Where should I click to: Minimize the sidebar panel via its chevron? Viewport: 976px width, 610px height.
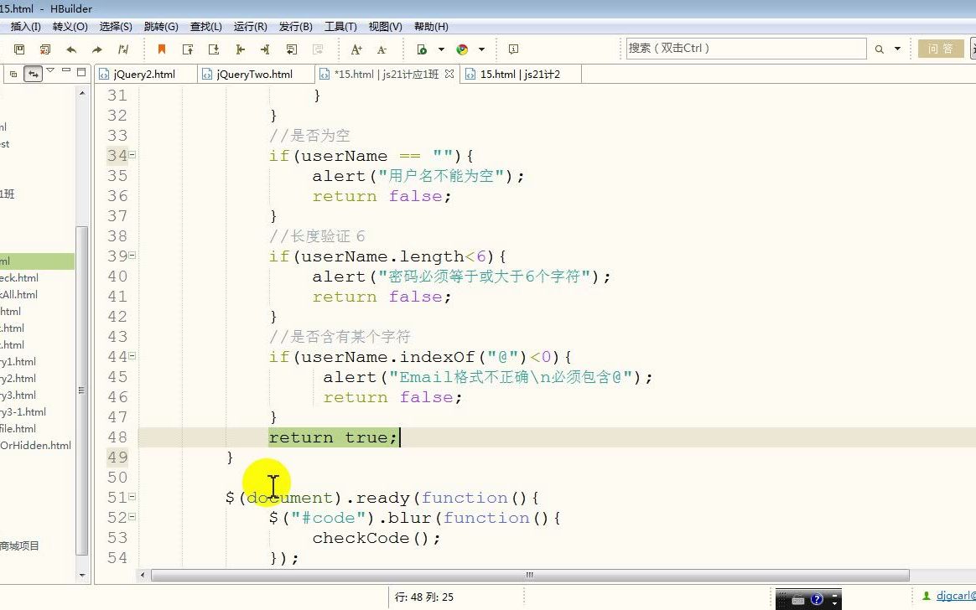tap(67, 71)
